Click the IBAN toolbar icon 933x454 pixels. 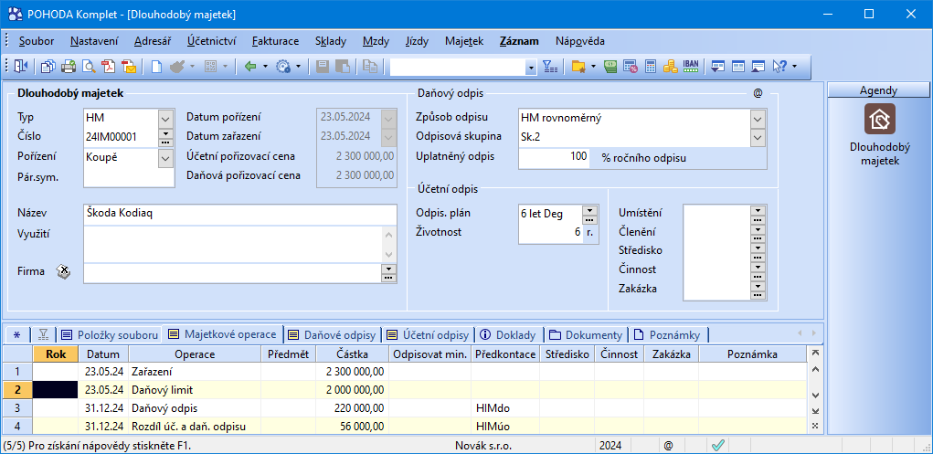tap(691, 67)
